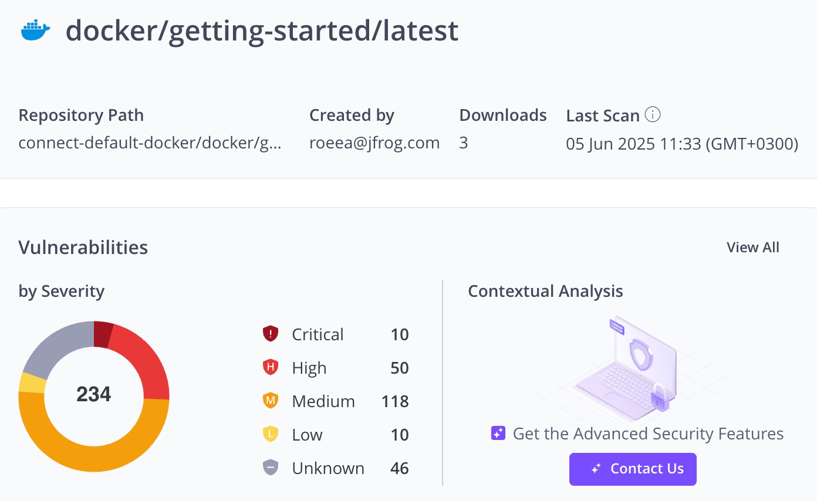
Task: Click the 234 total in donut center
Action: (x=94, y=394)
